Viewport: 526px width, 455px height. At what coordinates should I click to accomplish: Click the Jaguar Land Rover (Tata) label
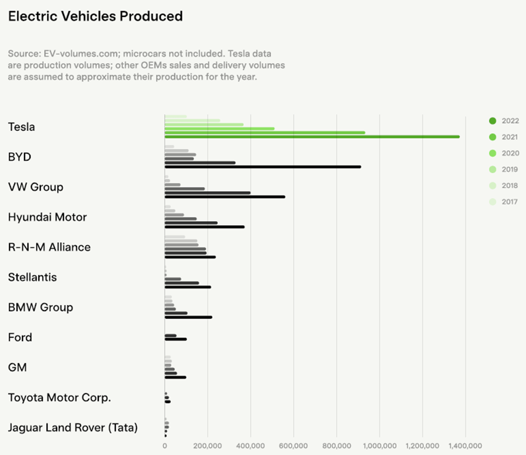point(73,428)
